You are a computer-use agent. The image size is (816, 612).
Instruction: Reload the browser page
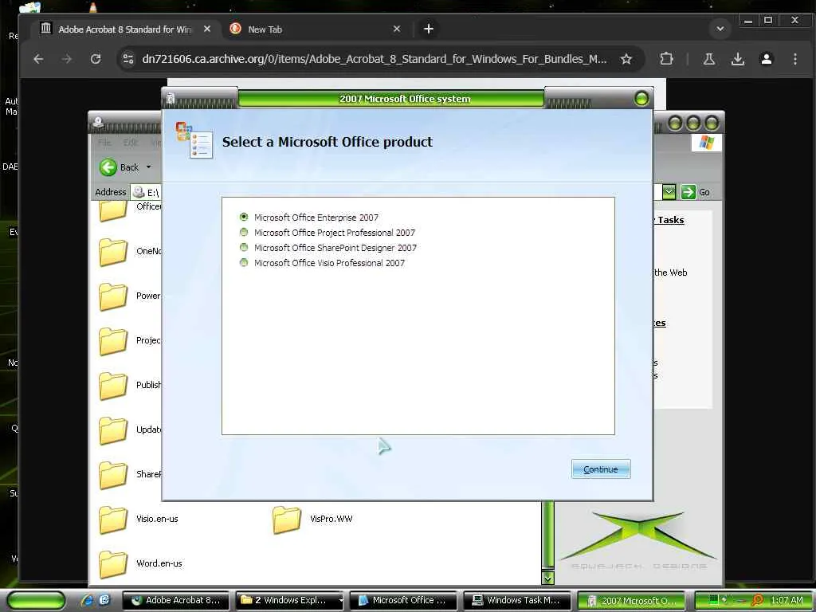click(96, 59)
